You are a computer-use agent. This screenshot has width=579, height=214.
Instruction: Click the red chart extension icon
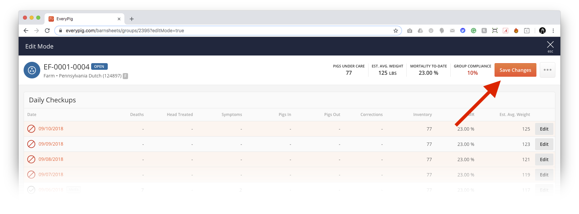click(x=506, y=31)
